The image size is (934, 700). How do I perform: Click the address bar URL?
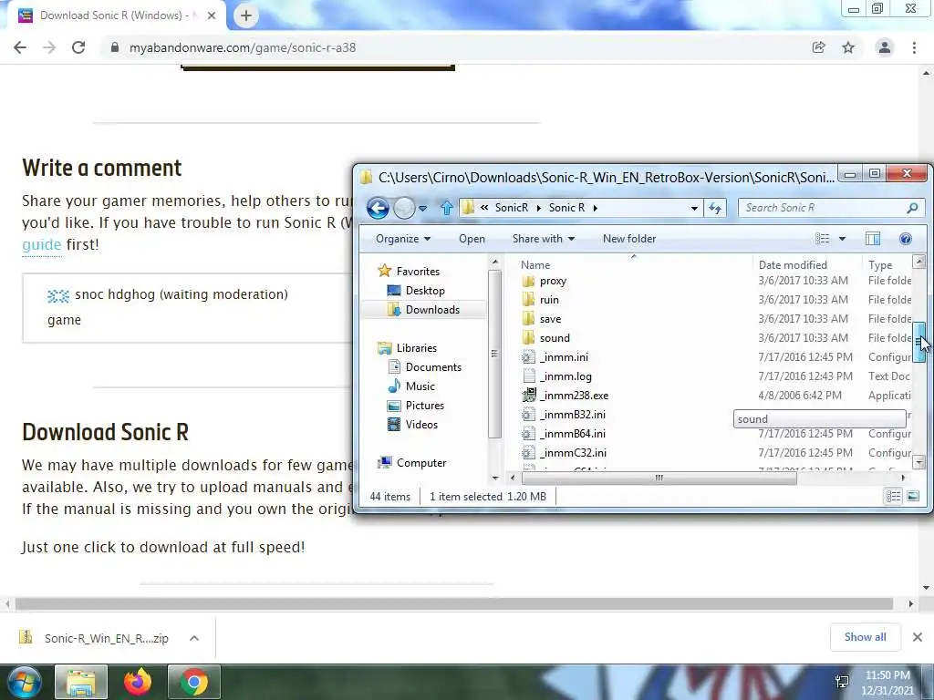coord(243,47)
